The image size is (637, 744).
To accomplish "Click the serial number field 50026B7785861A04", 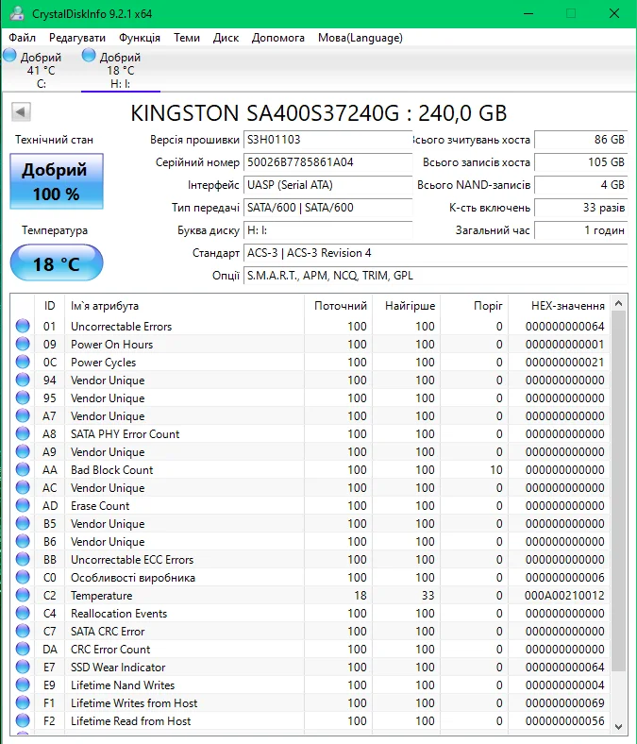I will coord(327,162).
